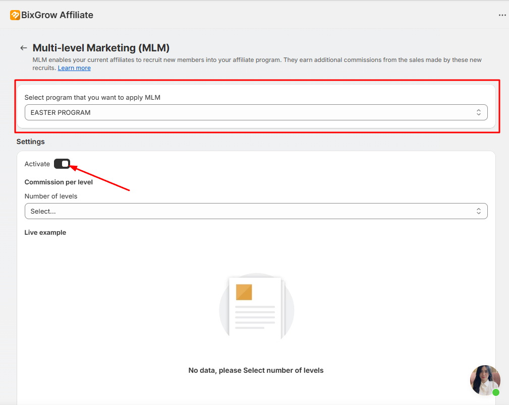
Task: Click the Live example heading
Action: pyautogui.click(x=45, y=232)
